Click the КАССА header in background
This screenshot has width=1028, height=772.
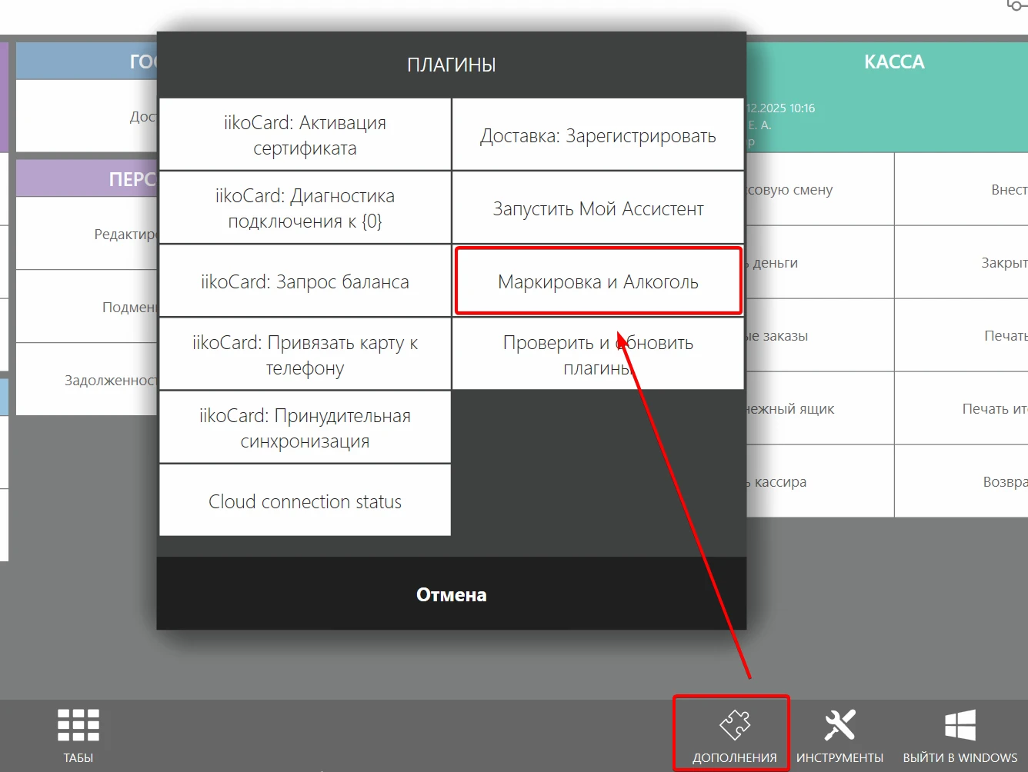pos(893,62)
